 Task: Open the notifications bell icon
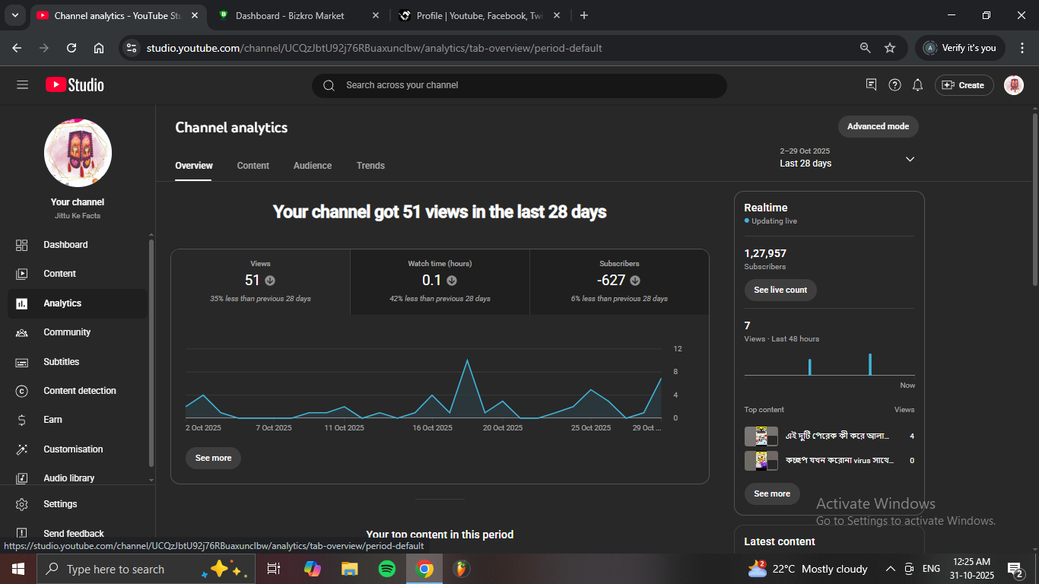pos(918,85)
